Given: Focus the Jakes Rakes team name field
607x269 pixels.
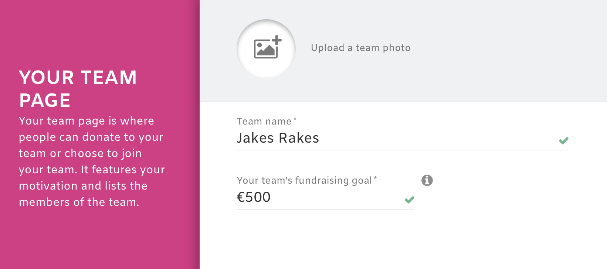Looking at the screenshot, I should coord(403,138).
